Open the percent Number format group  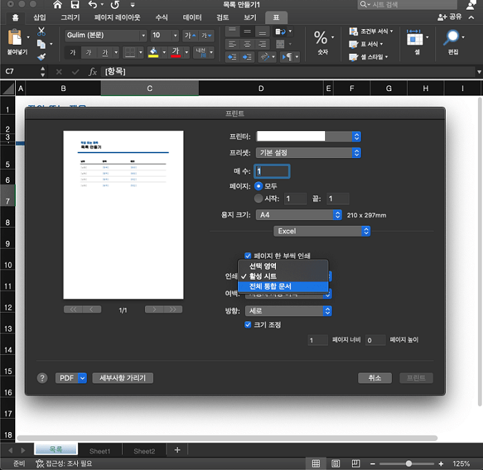point(321,38)
